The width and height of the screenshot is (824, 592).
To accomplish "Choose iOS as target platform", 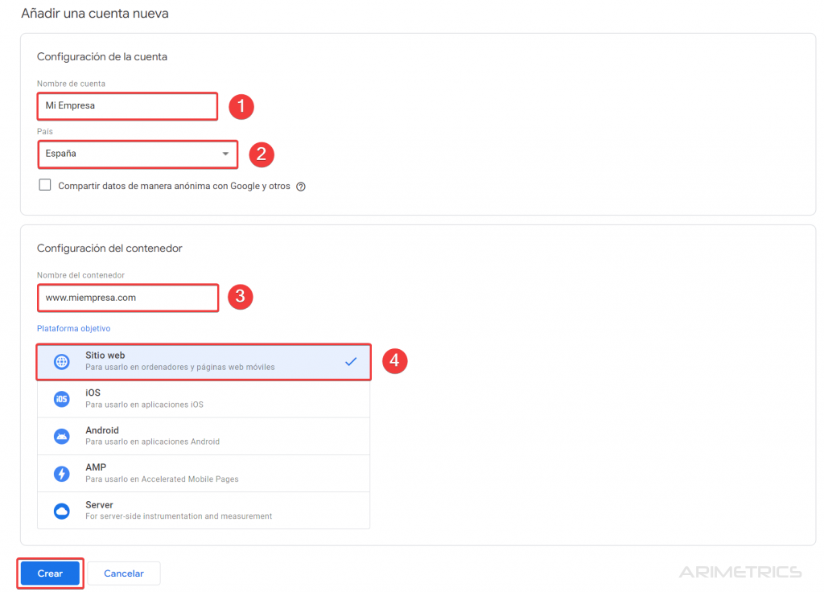I will tap(201, 399).
